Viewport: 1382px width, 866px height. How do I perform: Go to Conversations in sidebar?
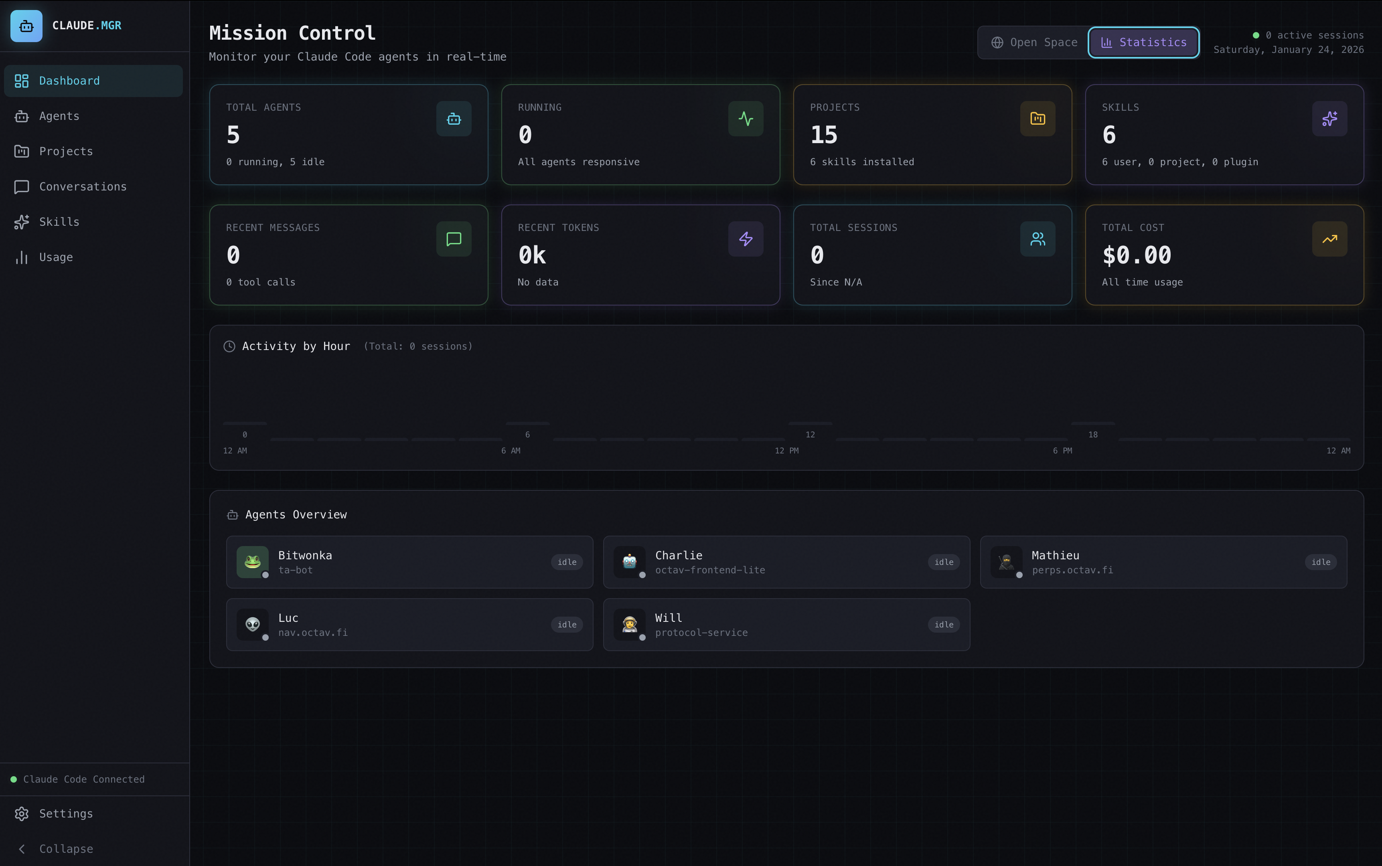pos(83,187)
